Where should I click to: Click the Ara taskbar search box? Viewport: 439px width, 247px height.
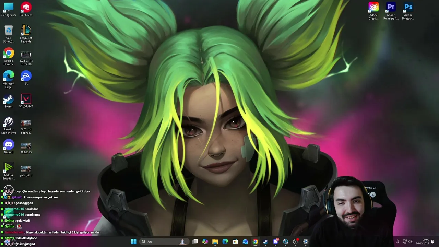coord(164,242)
